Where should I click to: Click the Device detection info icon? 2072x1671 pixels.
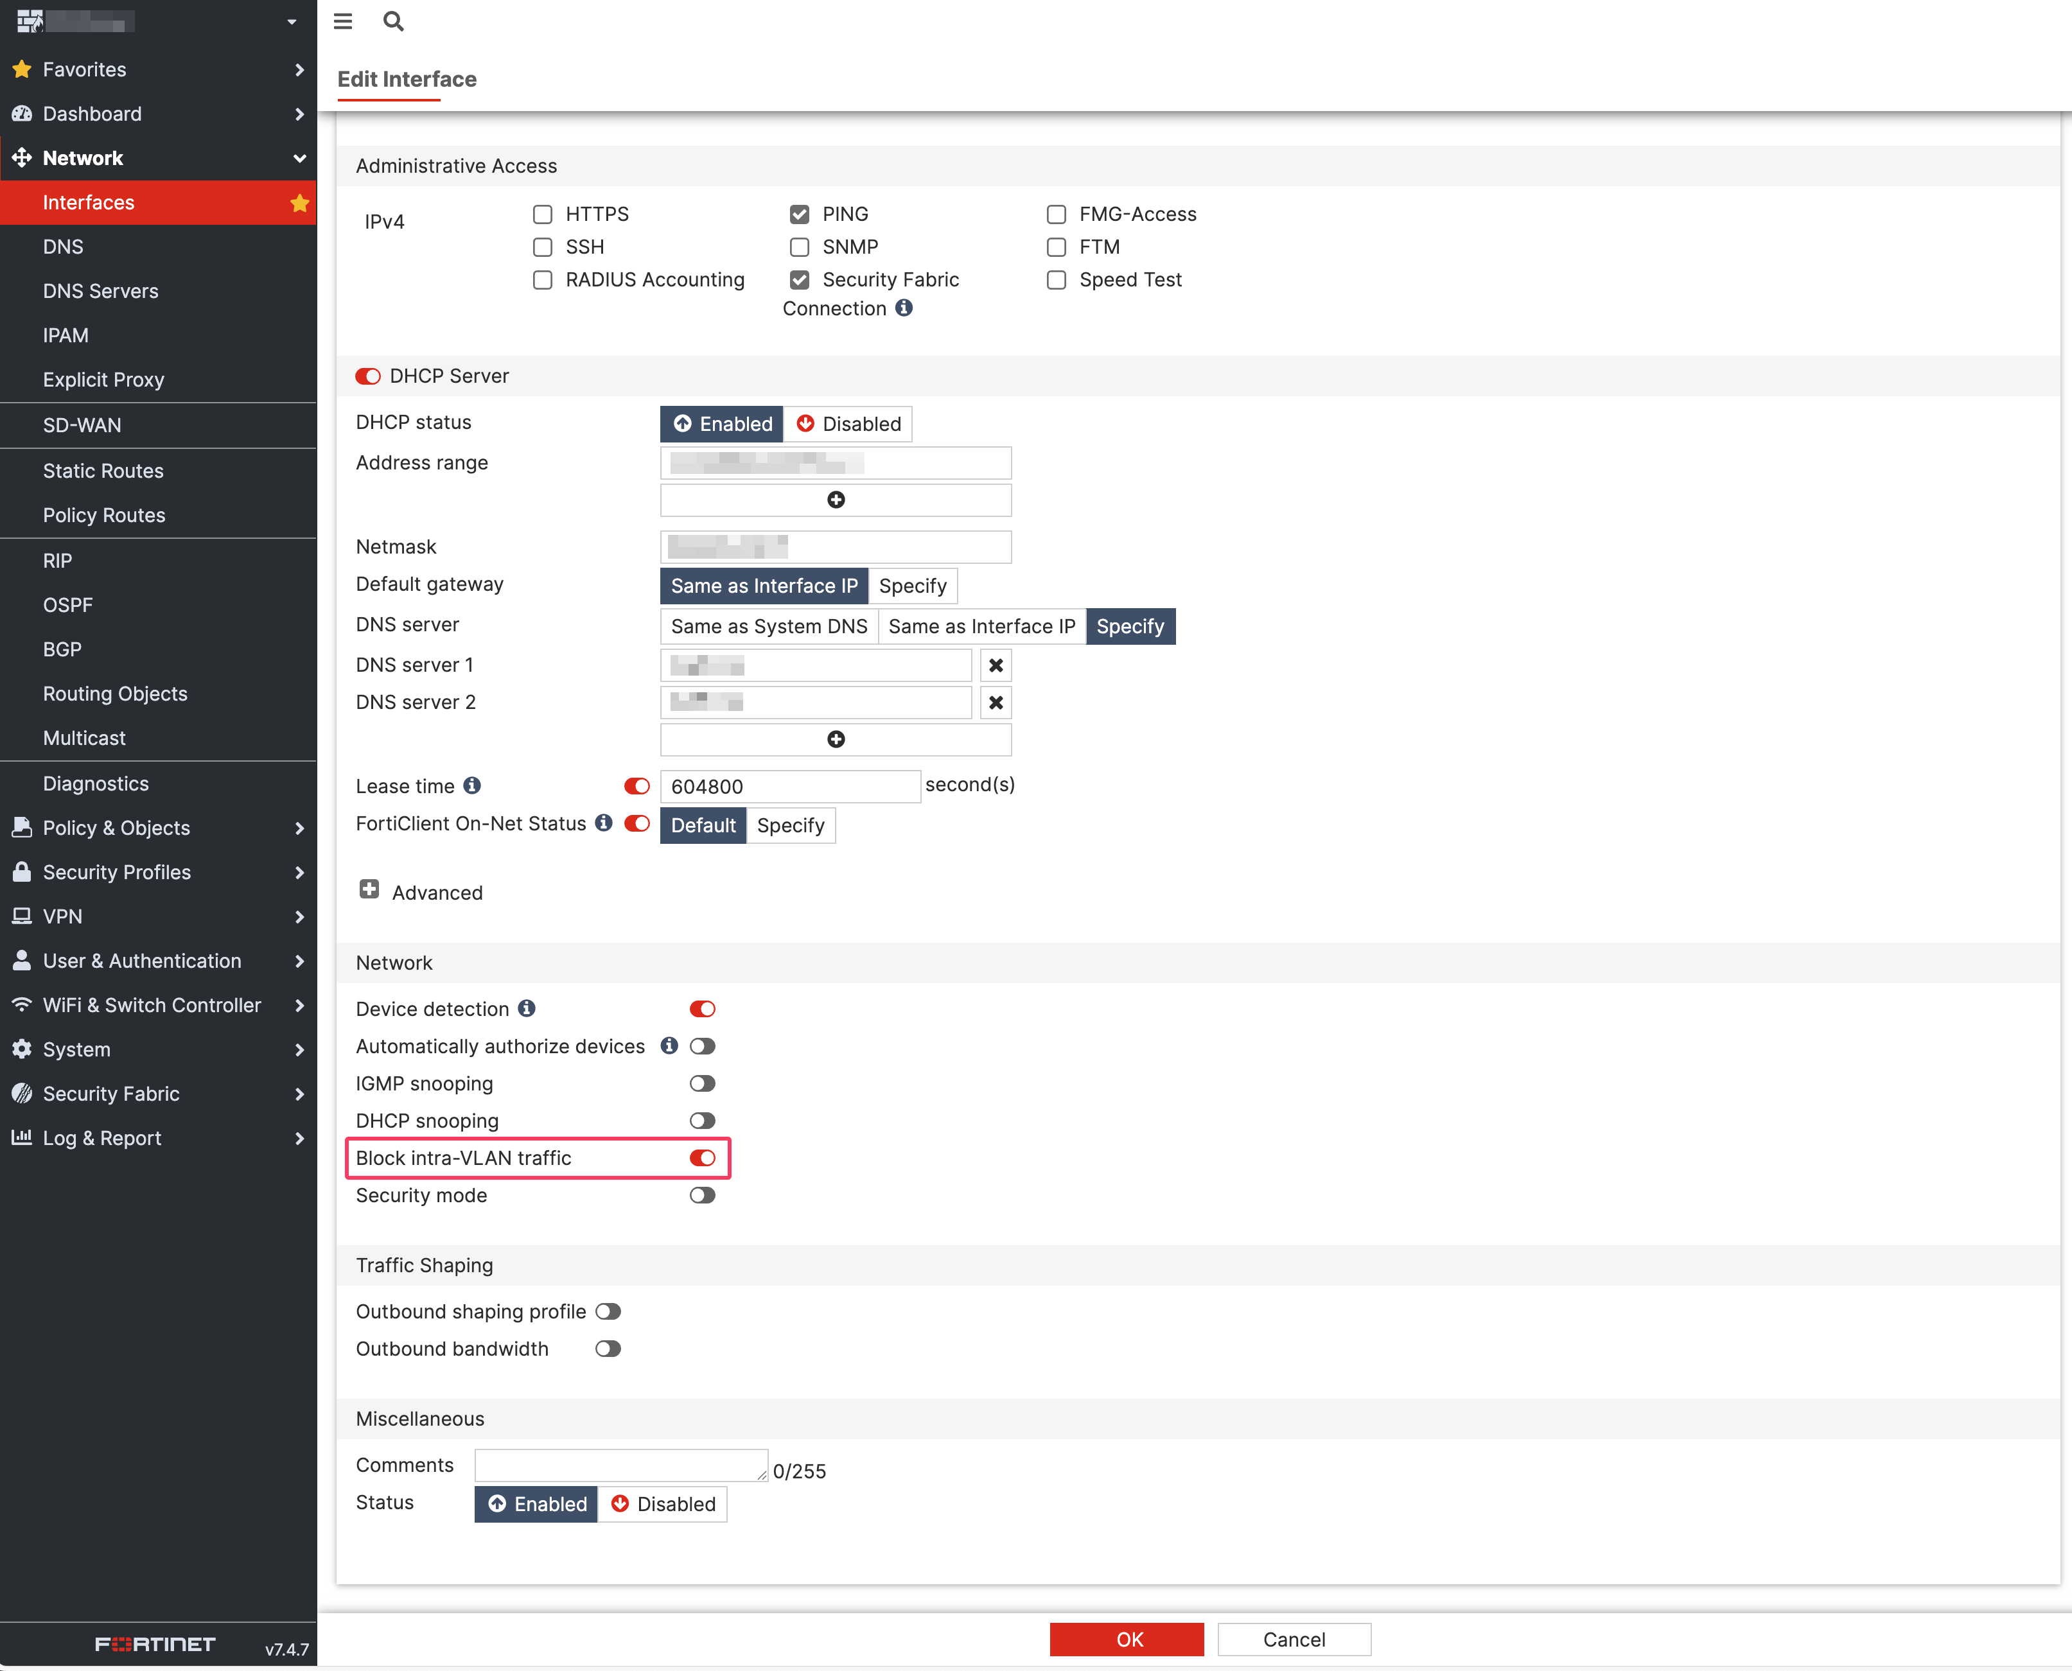[x=527, y=1008]
